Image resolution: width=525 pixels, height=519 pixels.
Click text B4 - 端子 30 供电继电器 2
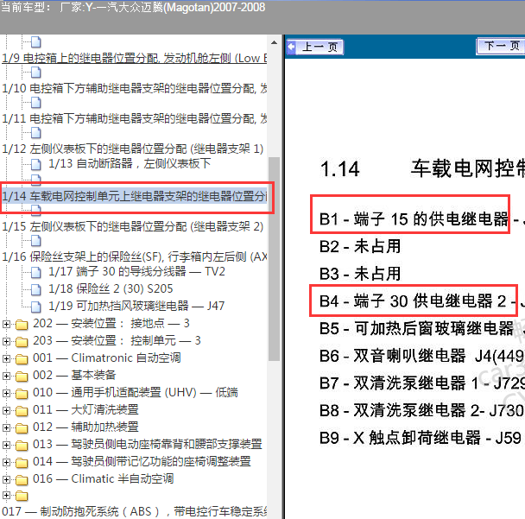point(413,301)
